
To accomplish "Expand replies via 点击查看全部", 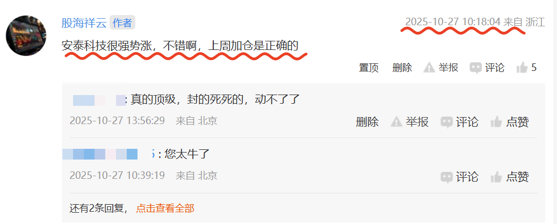I will coord(165,208).
